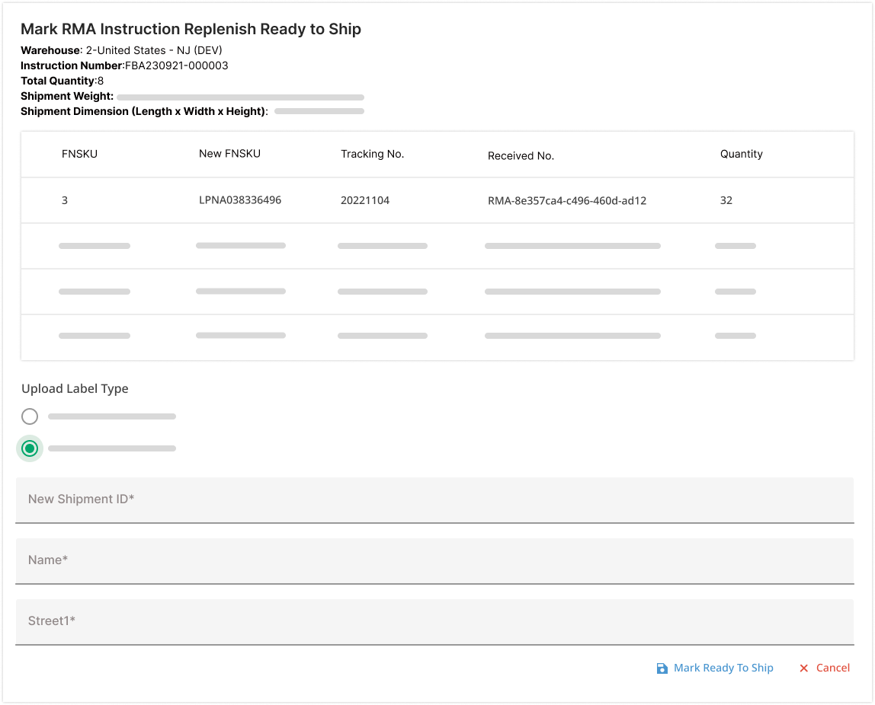Viewport: 875px width, 705px height.
Task: Click the Received No. column header
Action: (521, 156)
